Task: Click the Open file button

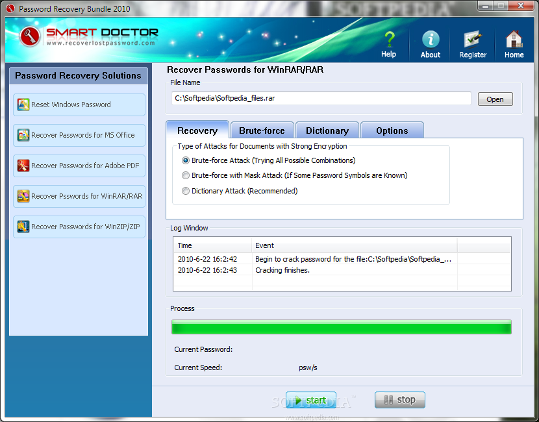Action: click(495, 99)
